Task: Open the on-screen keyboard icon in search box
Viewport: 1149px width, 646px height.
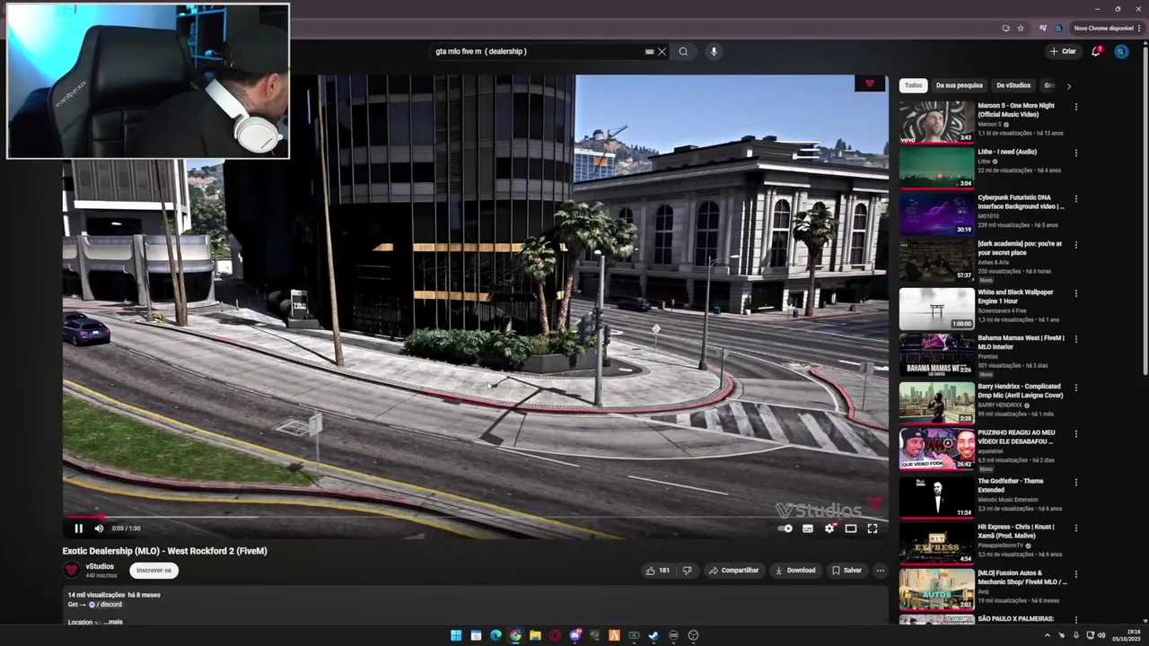Action: [x=649, y=51]
